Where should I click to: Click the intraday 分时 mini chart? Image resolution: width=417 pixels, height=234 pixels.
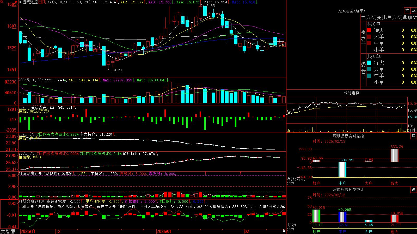[x=347, y=114]
